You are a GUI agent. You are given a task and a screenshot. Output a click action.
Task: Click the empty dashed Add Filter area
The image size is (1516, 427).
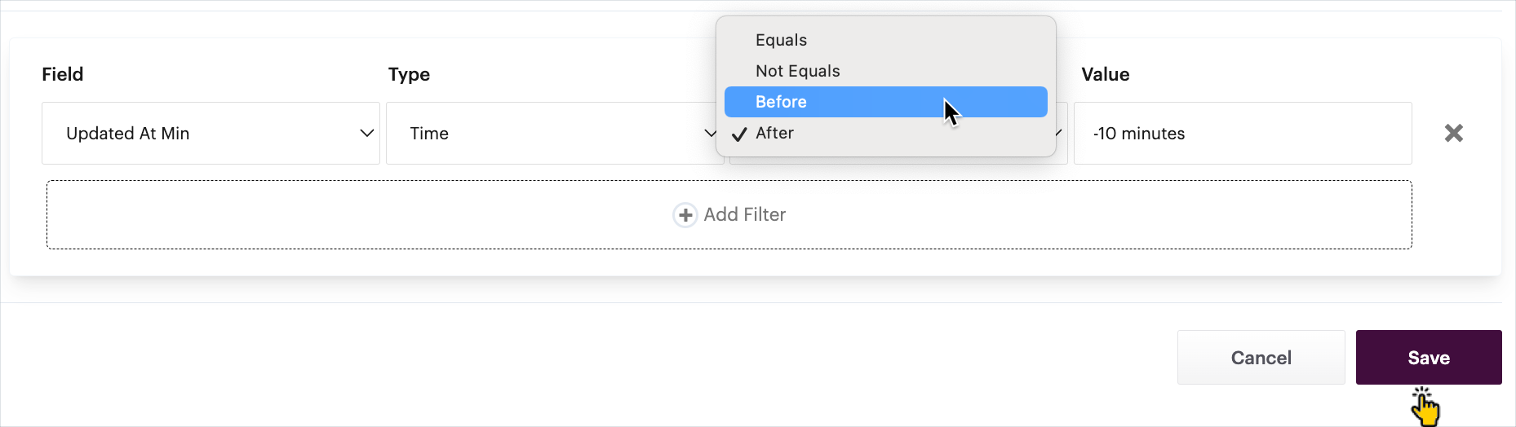click(x=326, y=214)
